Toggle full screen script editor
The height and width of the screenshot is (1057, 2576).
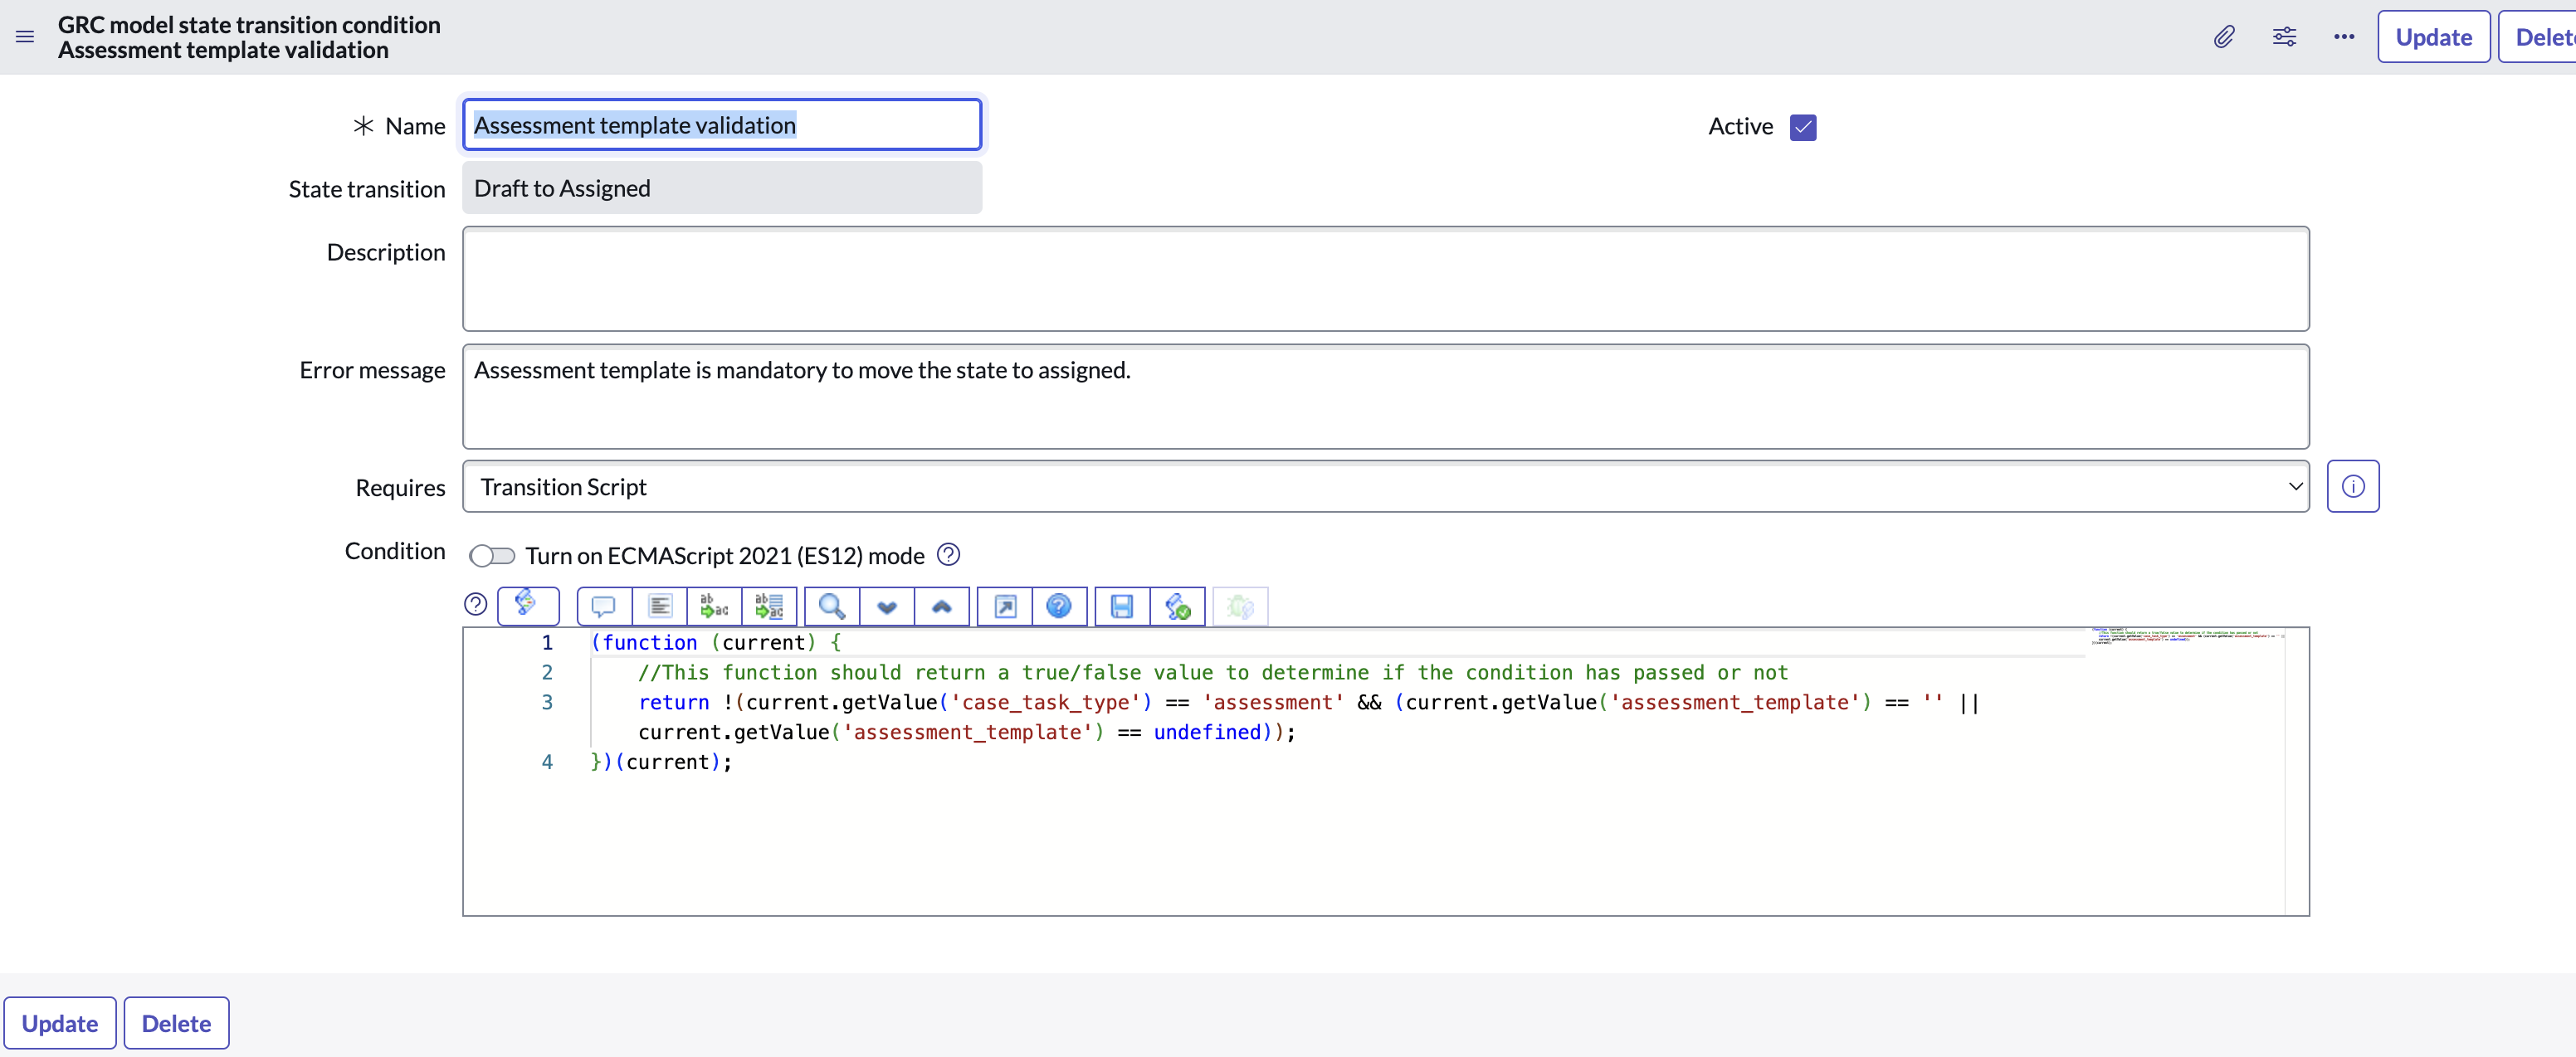[x=1005, y=606]
